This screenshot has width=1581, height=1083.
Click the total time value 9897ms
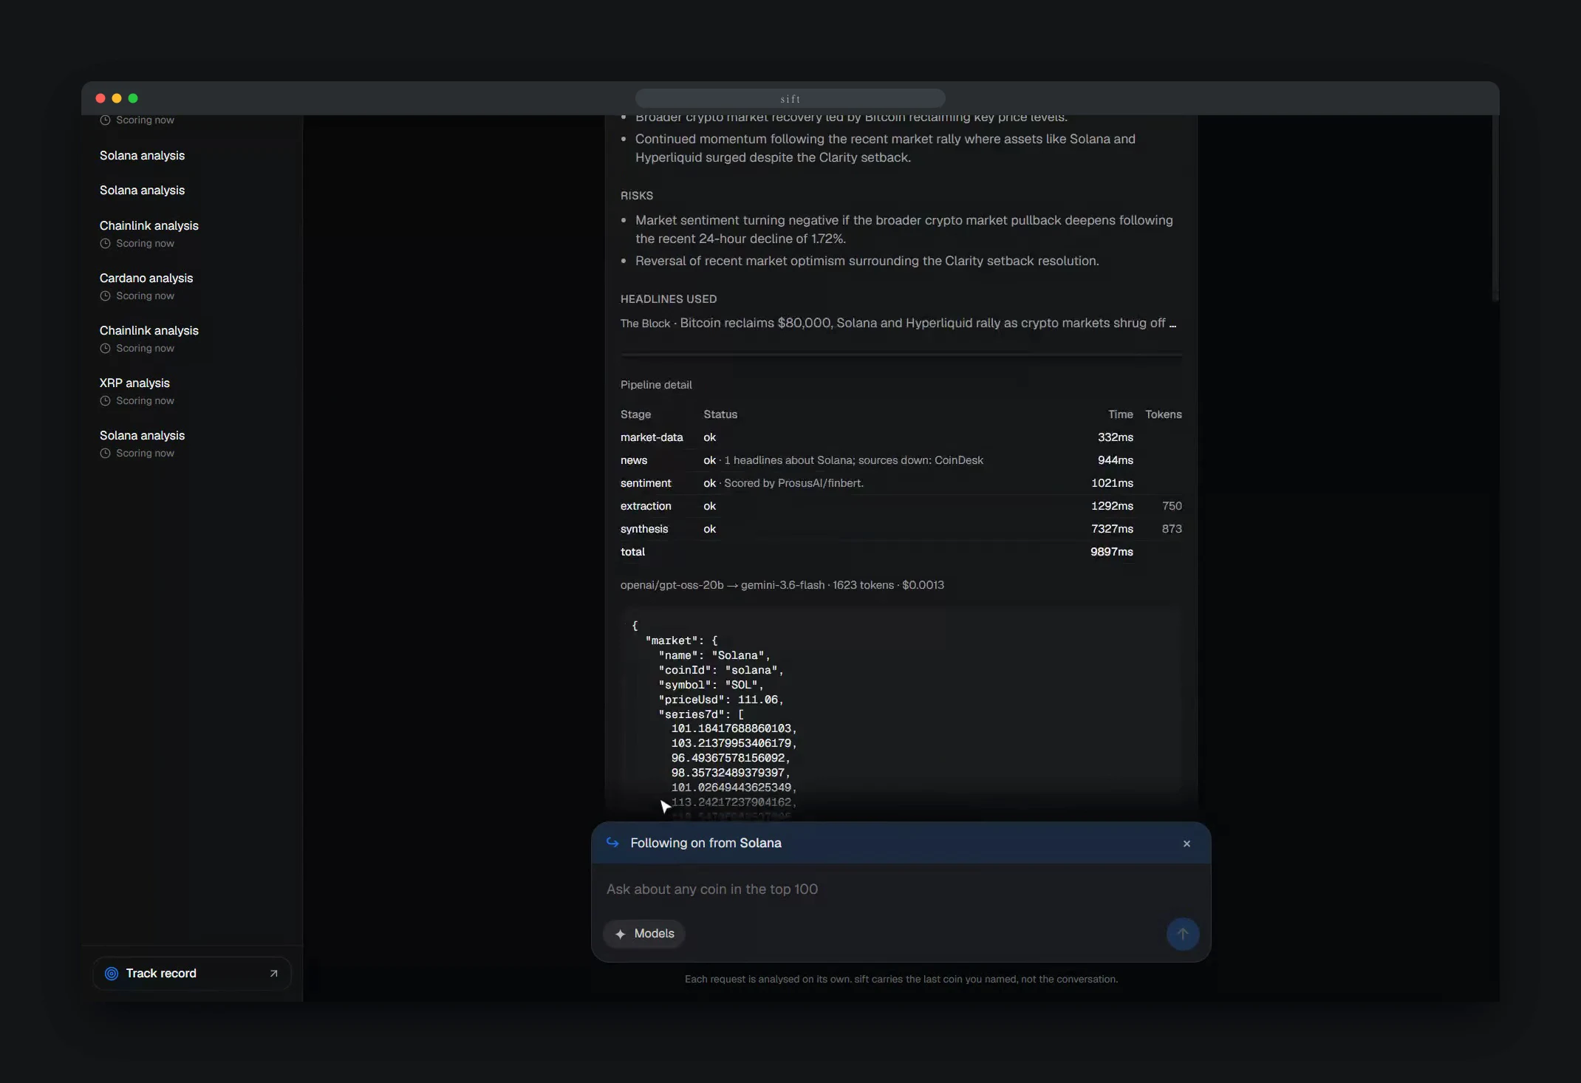click(x=1112, y=552)
